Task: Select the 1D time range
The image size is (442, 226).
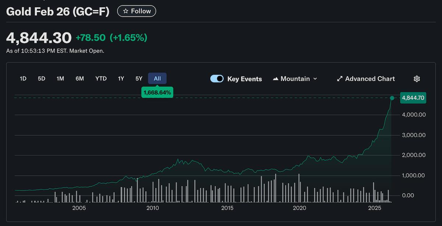Action: 23,78
